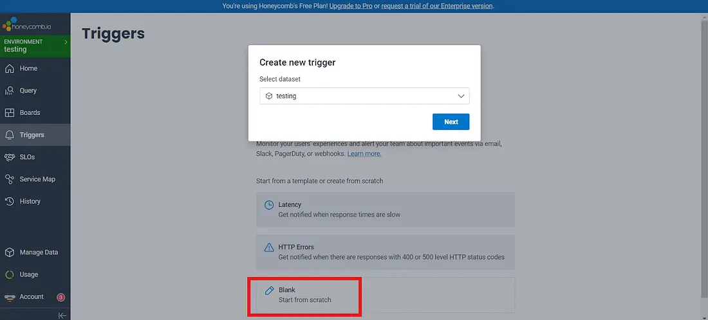Follow the Upgrade to Pro link

(x=353, y=6)
